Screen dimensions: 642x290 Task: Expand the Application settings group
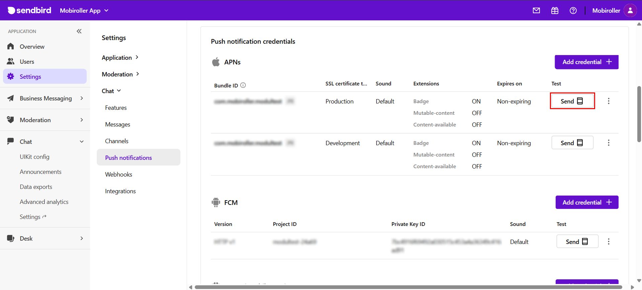pos(120,57)
